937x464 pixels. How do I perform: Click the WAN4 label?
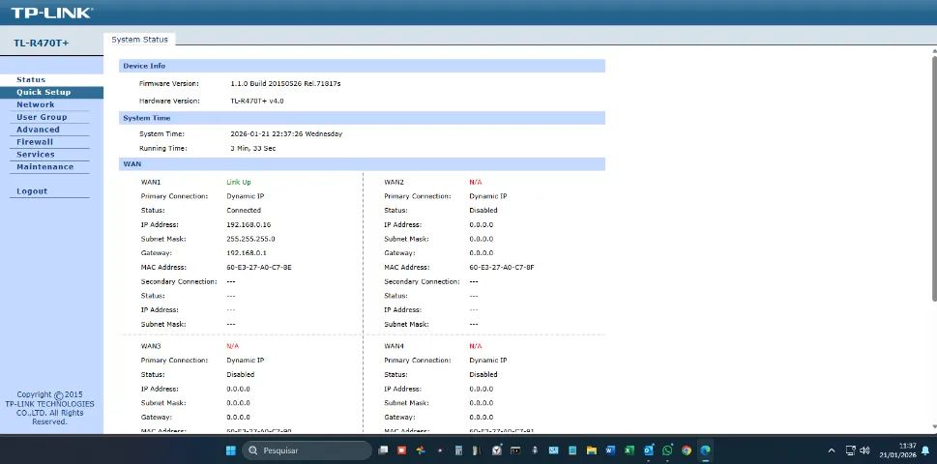(394, 346)
